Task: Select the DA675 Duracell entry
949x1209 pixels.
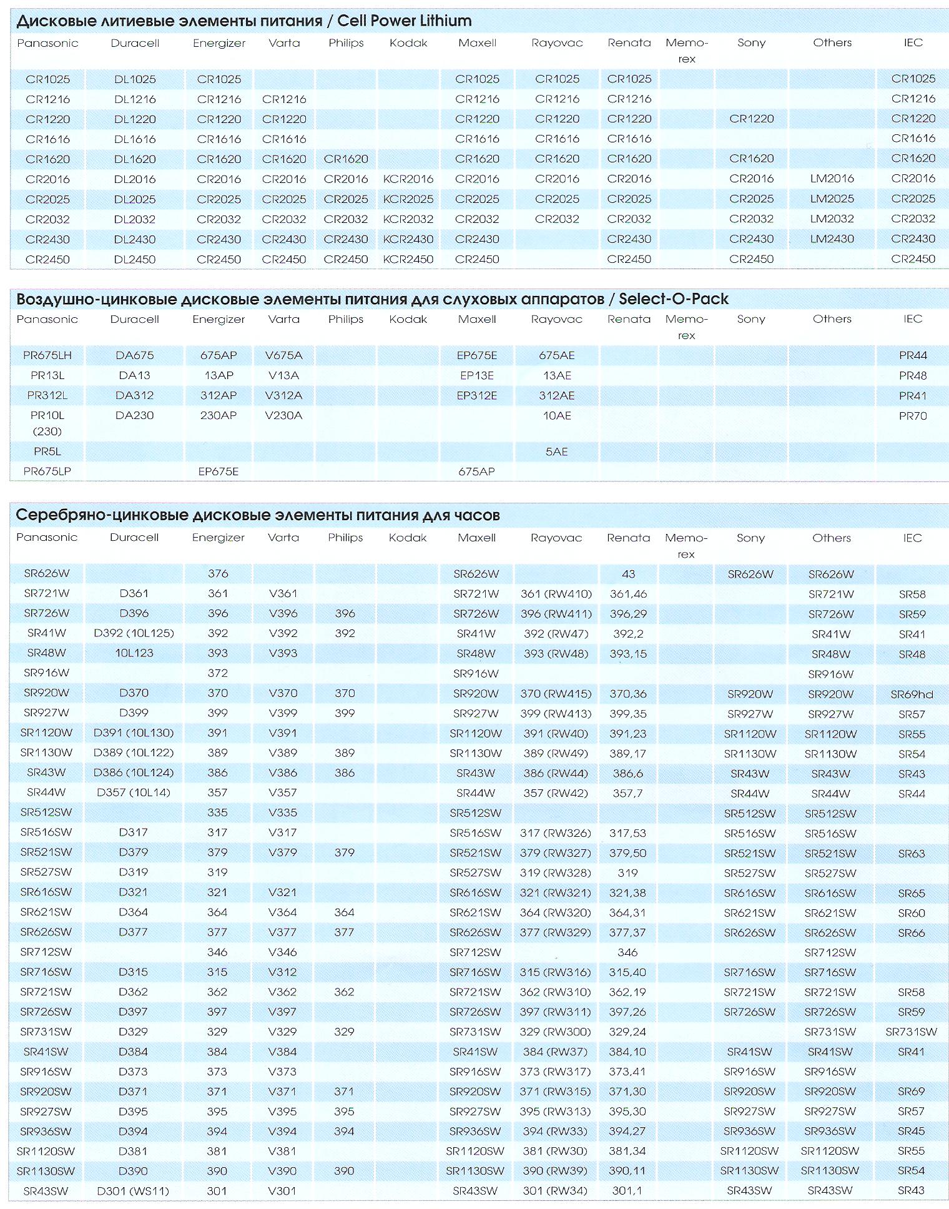Action: [135, 355]
